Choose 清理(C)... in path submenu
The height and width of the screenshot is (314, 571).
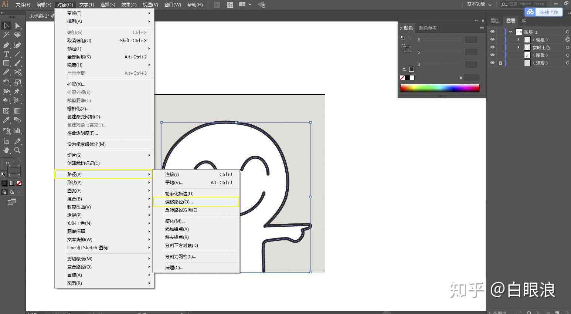(x=196, y=268)
